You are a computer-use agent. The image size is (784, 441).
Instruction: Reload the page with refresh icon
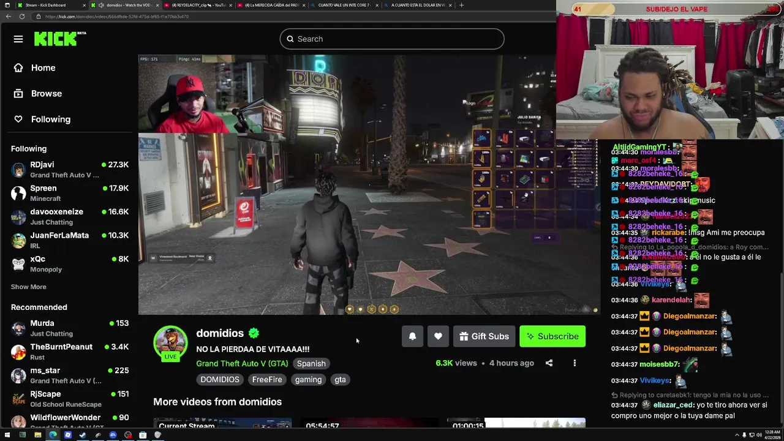(21, 17)
